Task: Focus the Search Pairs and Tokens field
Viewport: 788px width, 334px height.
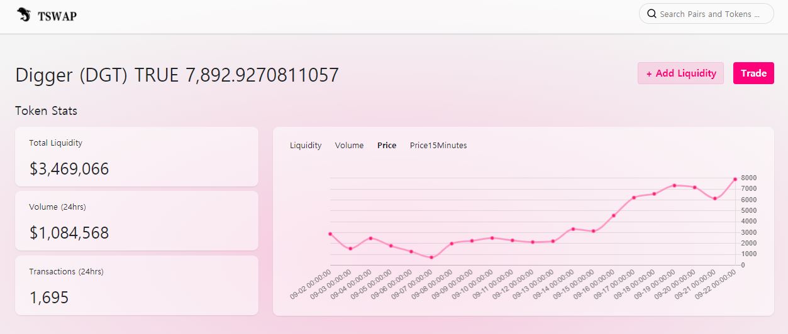Action: 706,14
